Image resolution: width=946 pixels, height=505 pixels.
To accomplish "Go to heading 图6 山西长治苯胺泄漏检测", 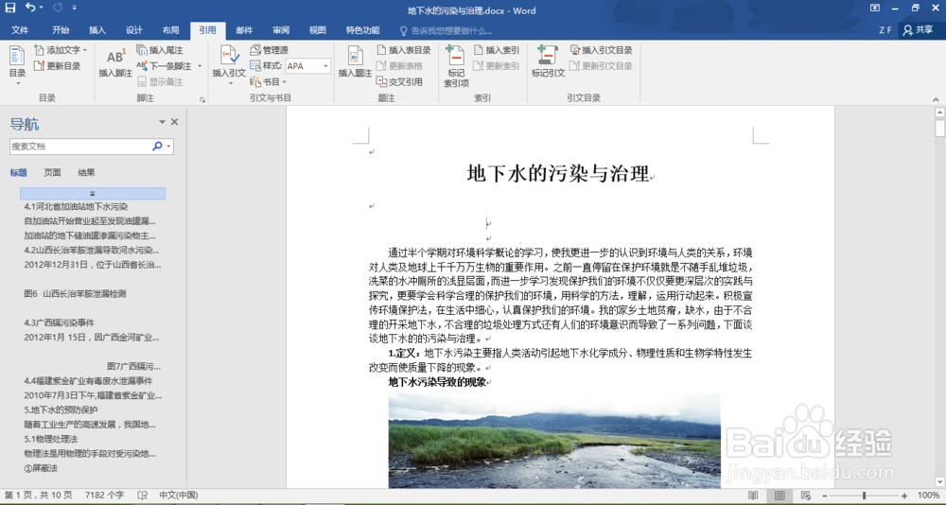I will pos(75,294).
